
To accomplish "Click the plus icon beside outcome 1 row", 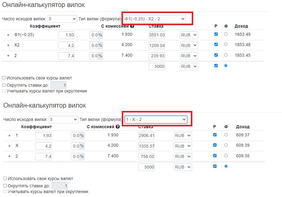I will coord(9,135).
